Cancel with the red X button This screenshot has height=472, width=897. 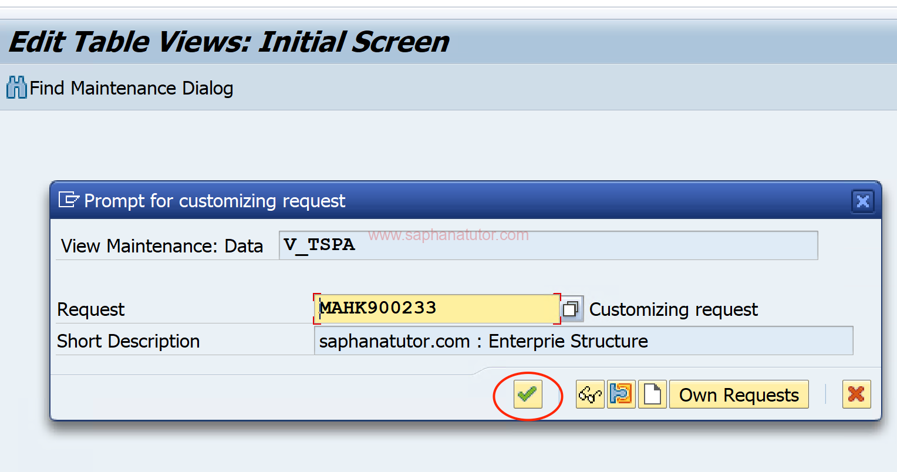tap(856, 394)
